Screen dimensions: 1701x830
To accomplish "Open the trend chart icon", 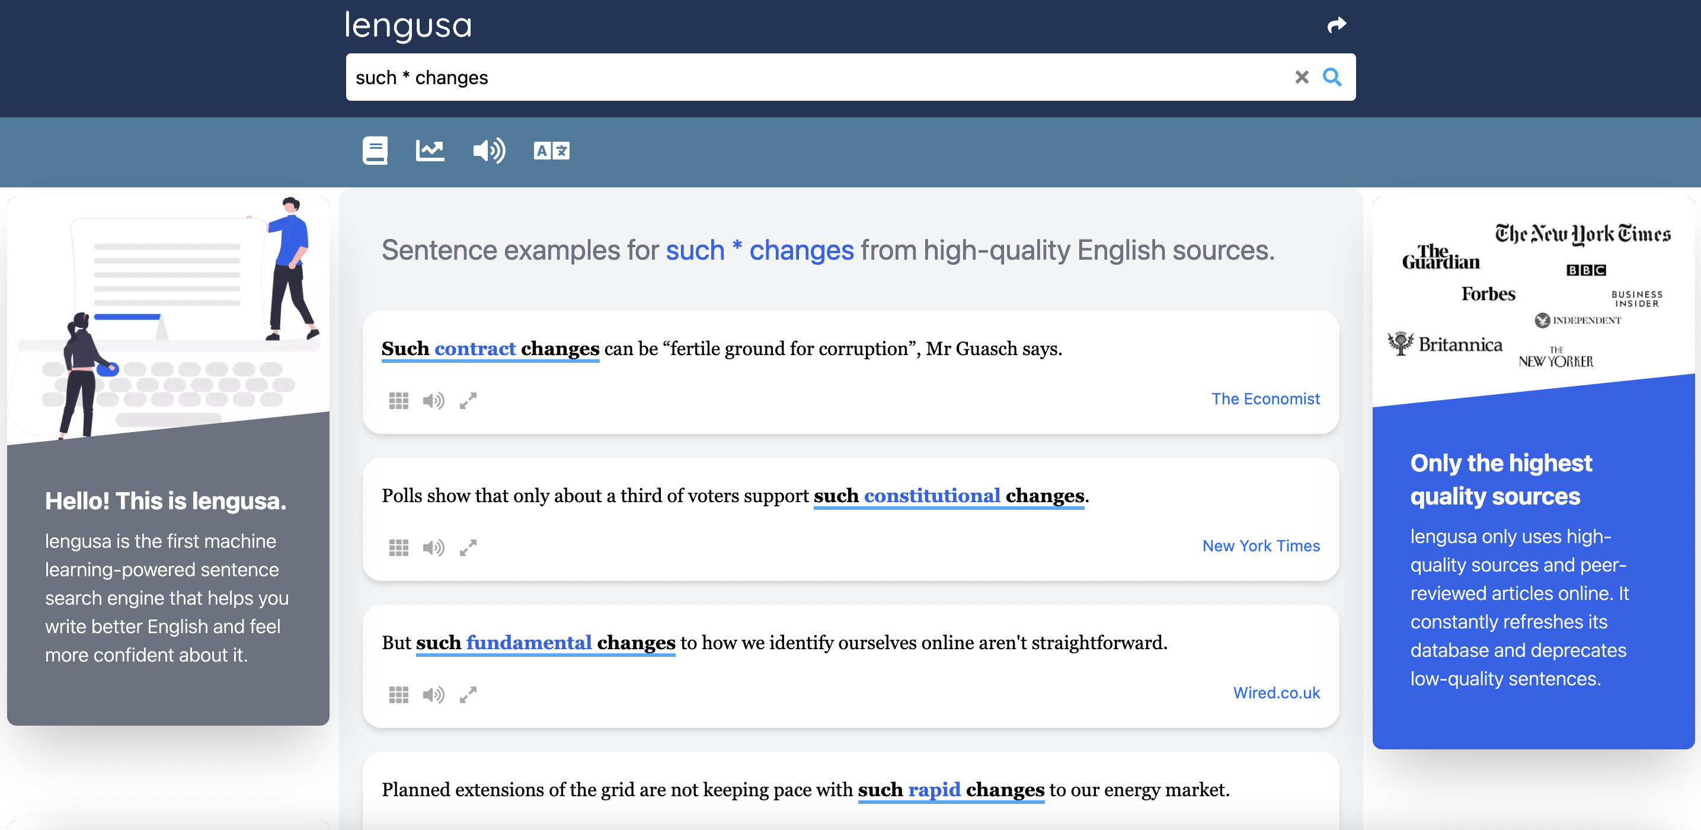I will [430, 151].
